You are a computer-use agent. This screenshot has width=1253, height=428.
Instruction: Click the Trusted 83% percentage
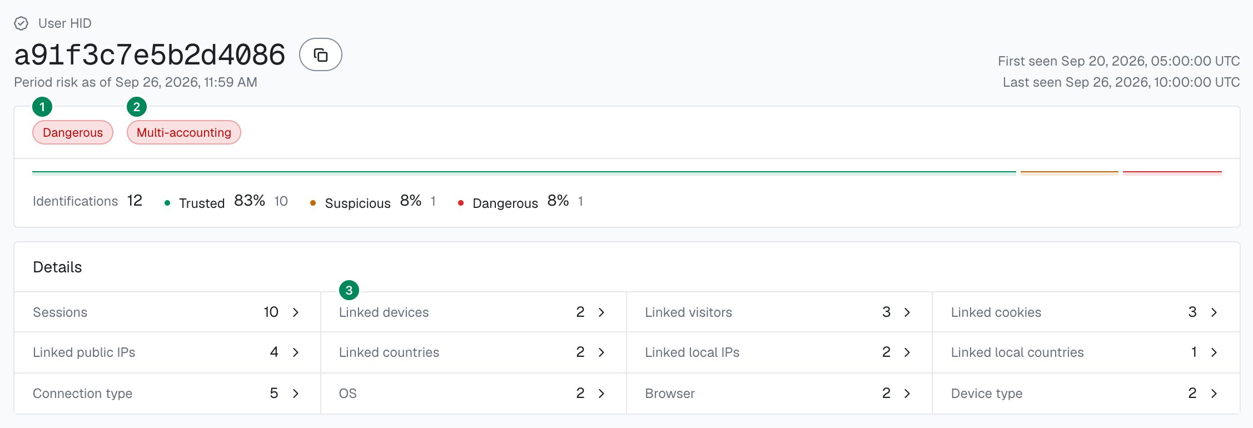pos(250,201)
